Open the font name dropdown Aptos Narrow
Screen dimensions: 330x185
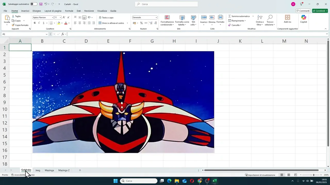tap(53, 17)
